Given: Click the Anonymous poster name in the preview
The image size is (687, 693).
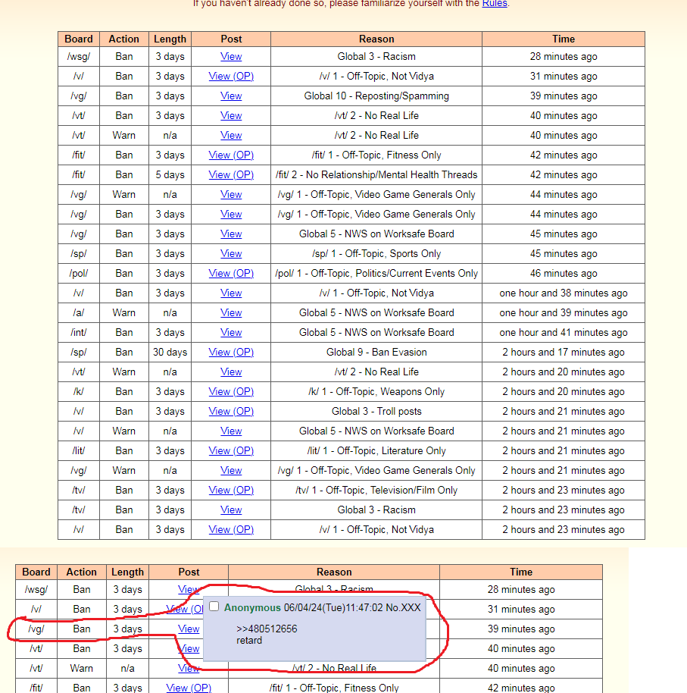Looking at the screenshot, I should pos(252,607).
